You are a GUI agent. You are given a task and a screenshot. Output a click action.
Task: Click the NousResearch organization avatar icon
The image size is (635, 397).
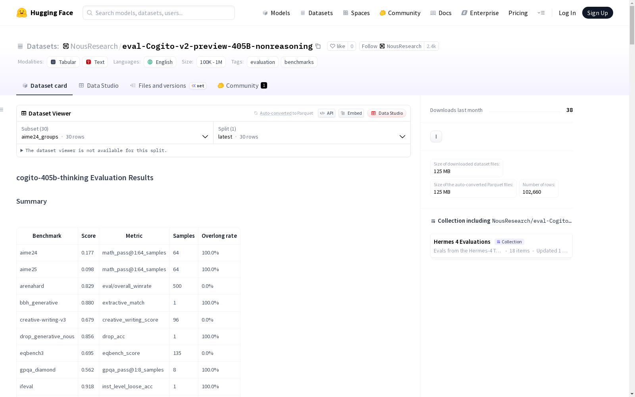click(66, 46)
